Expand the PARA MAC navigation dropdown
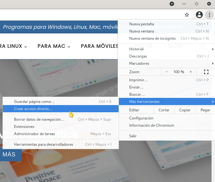This screenshot has width=215, height=182. (x=54, y=46)
